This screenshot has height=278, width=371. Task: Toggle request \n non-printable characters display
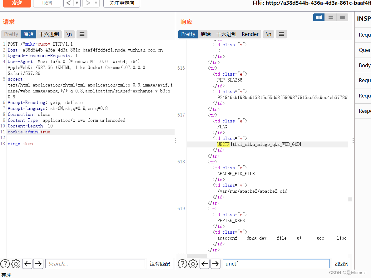tap(69, 34)
